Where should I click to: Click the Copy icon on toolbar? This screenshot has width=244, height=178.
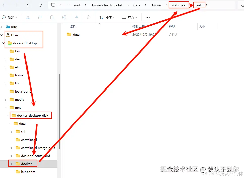pos(40,17)
